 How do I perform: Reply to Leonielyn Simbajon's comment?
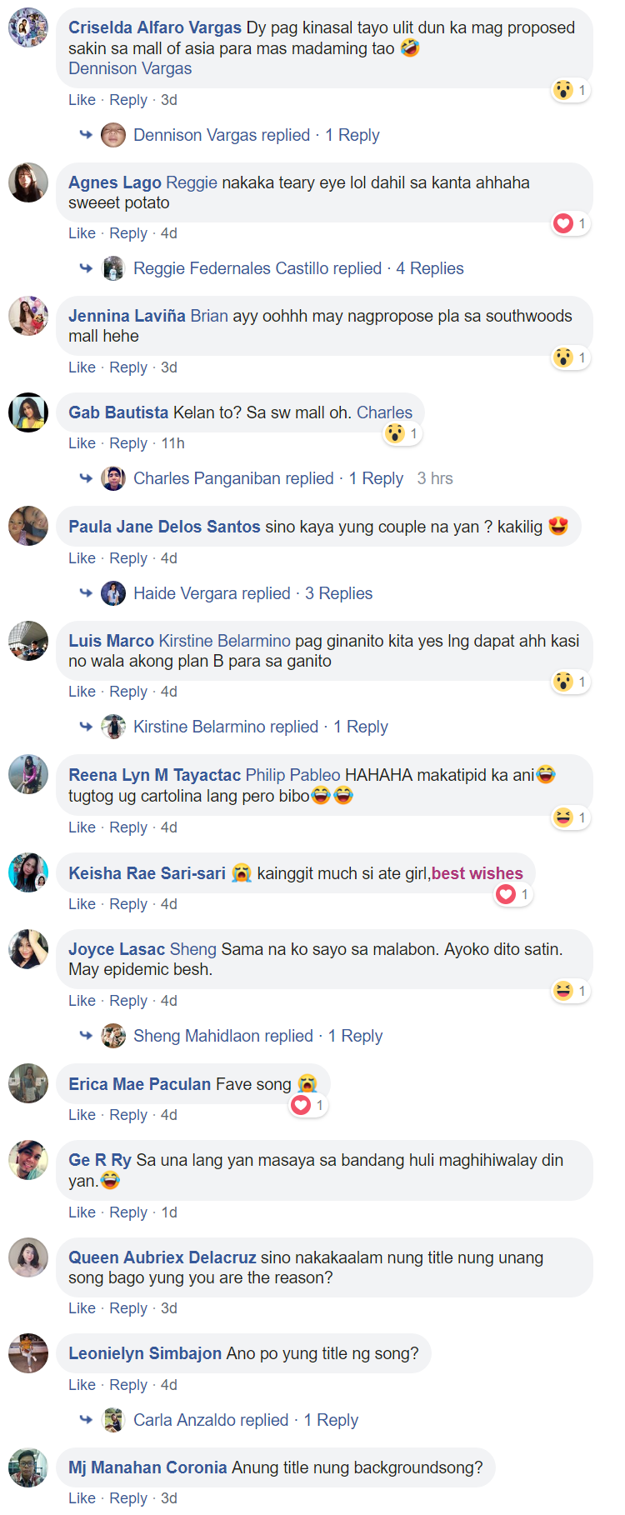(128, 1385)
